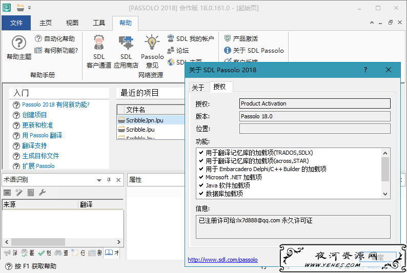Select the open book terminology bottom tab
The image size is (407, 273).
(x=112, y=253)
